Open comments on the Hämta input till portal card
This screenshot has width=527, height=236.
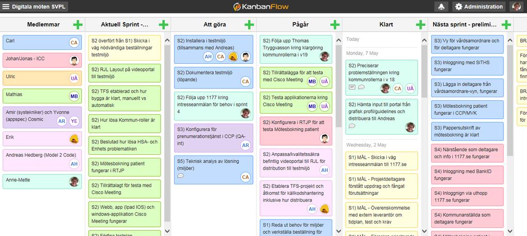point(352,126)
